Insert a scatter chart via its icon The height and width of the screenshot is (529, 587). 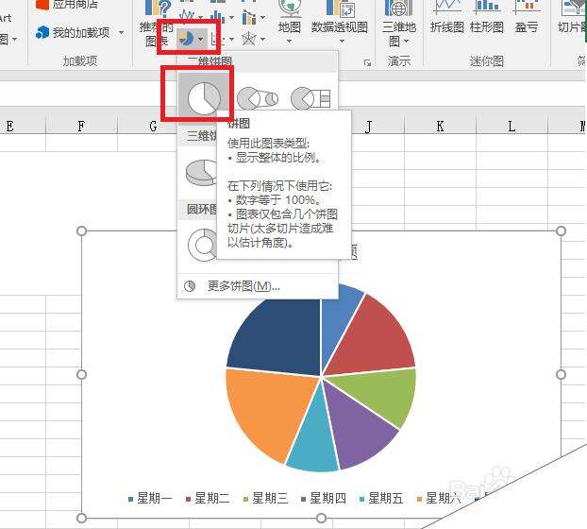(215, 39)
